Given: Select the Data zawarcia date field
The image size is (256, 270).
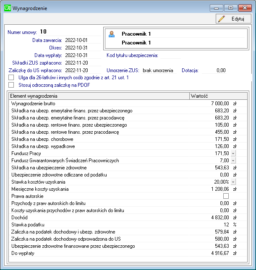Looking at the screenshot, I should (82, 40).
